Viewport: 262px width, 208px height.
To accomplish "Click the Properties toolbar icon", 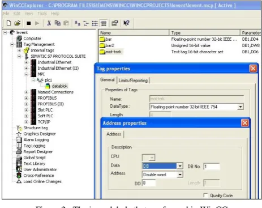I will [115, 23].
